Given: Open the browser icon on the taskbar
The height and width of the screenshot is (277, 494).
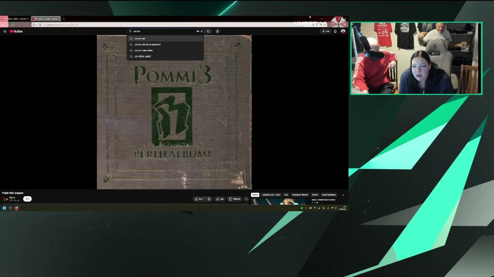Looking at the screenshot, I should tap(17, 208).
